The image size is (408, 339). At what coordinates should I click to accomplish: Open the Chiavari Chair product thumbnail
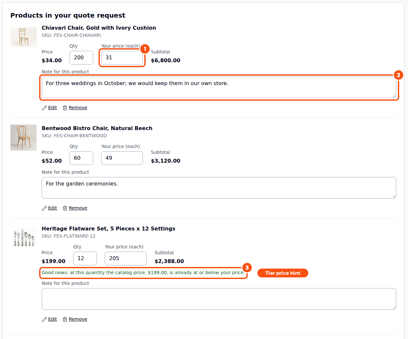click(24, 37)
